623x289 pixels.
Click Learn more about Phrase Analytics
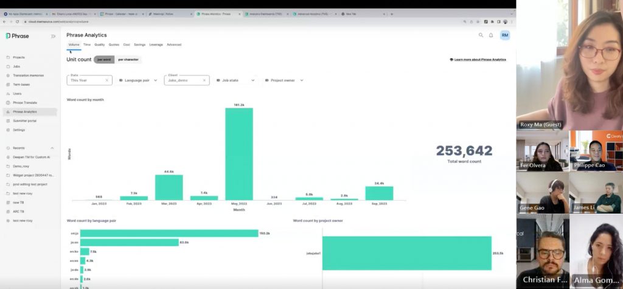point(478,60)
